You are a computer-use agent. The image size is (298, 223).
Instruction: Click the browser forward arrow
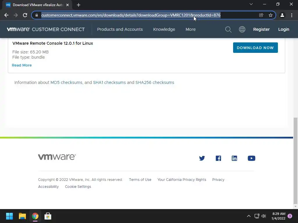pyautogui.click(x=16, y=15)
